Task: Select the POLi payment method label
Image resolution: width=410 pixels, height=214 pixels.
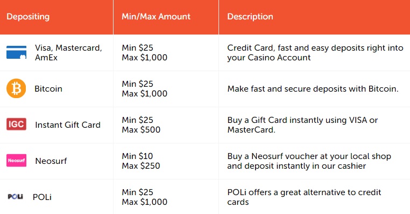Action: [x=42, y=197]
